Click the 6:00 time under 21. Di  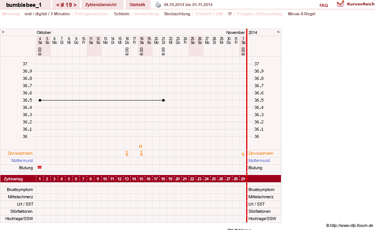point(163,52)
